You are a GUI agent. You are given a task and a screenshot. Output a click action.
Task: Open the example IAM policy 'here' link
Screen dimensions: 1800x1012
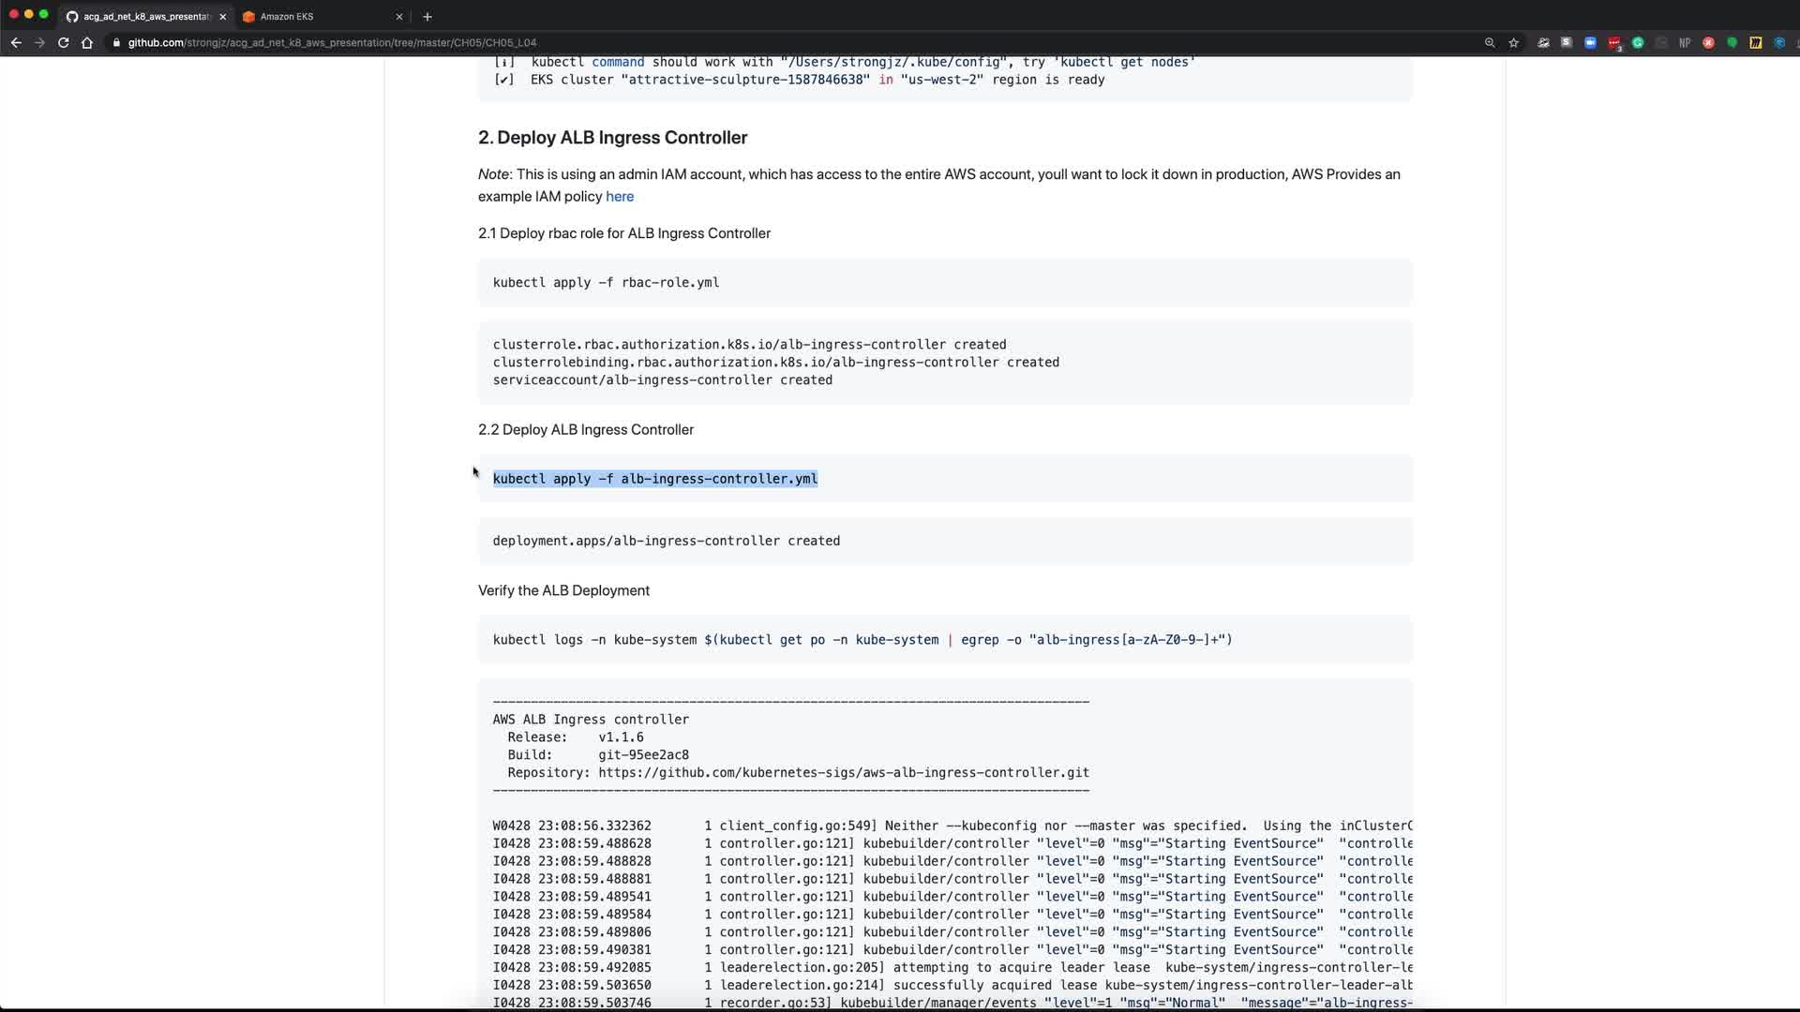619,196
